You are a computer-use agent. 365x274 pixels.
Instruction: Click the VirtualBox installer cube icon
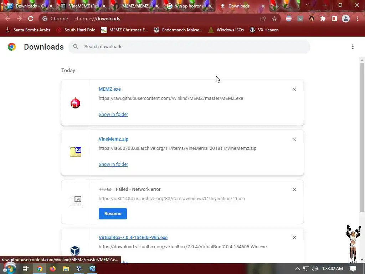pos(75,251)
